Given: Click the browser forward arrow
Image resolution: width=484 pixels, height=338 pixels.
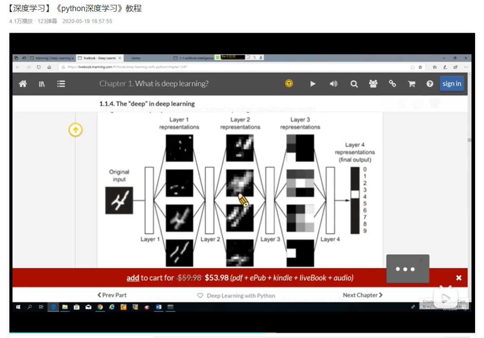Looking at the screenshot, I should click(x=28, y=67).
